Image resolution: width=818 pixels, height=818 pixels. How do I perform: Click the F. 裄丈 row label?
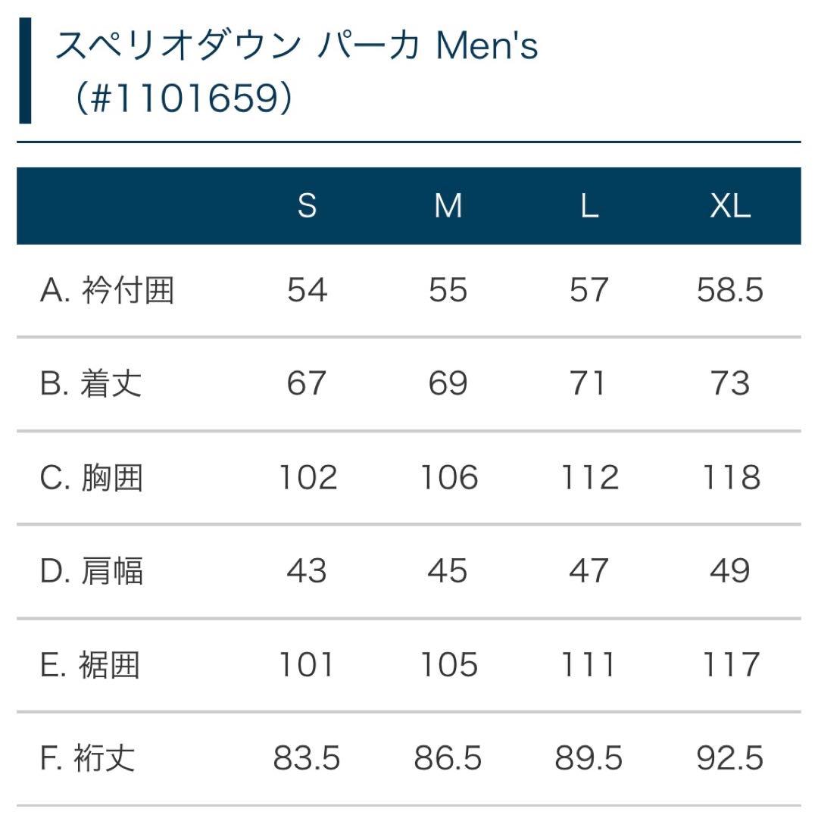[x=87, y=758]
